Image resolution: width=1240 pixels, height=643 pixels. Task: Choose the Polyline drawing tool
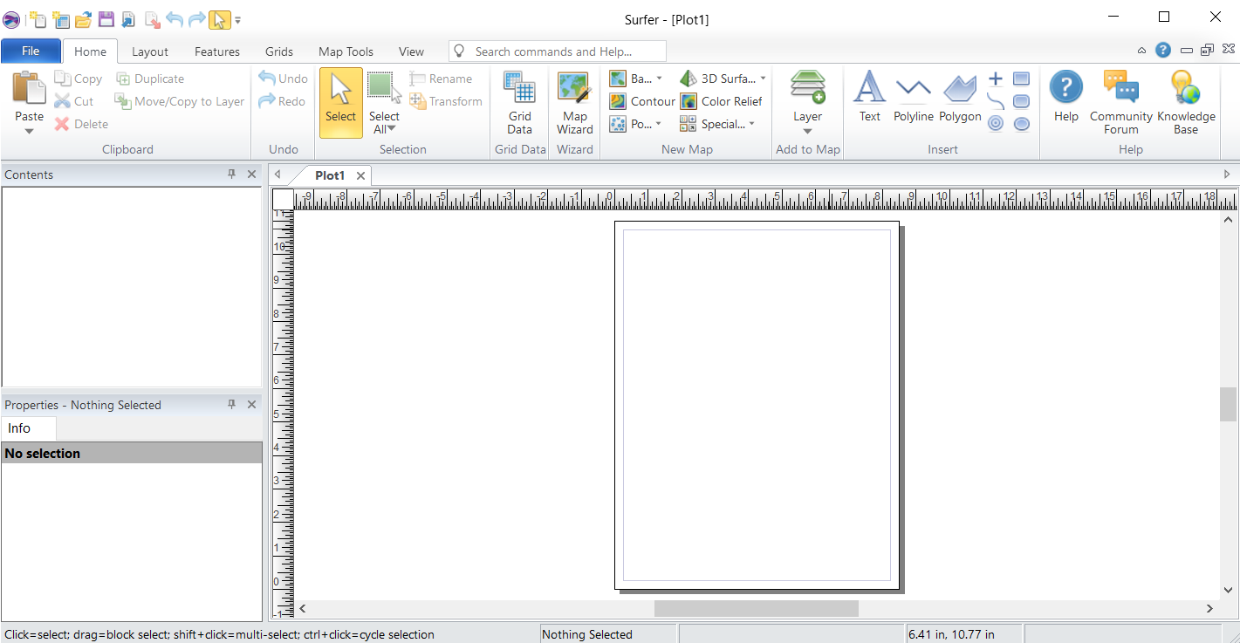(913, 98)
